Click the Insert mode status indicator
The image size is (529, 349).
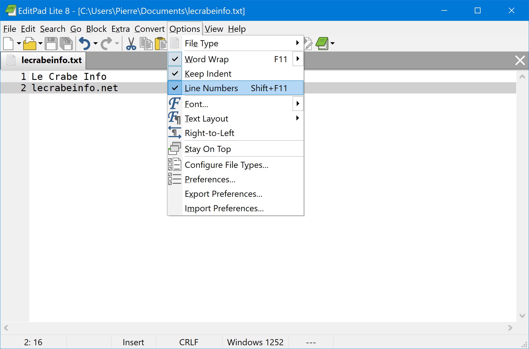tap(133, 342)
